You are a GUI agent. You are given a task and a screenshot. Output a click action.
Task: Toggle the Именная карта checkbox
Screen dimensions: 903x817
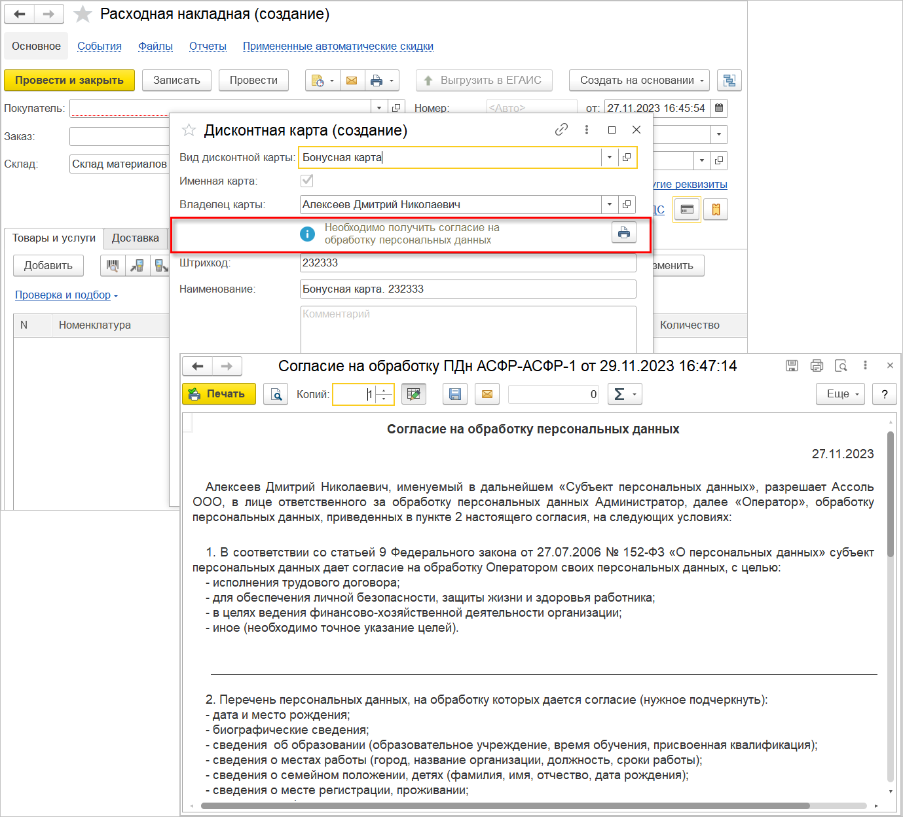point(306,181)
